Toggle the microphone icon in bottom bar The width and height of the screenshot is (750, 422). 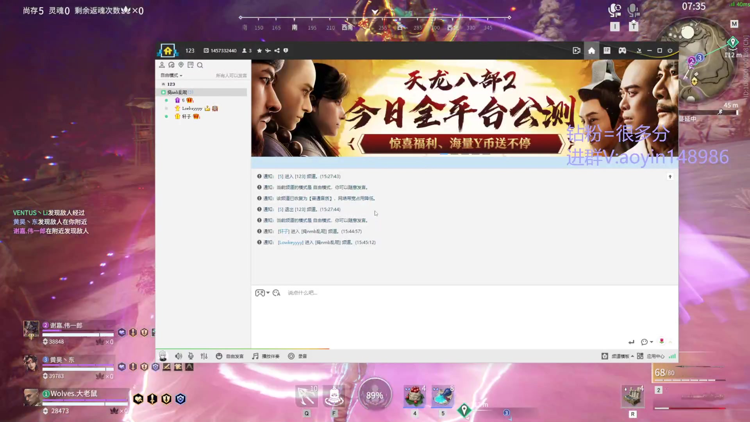pos(191,356)
